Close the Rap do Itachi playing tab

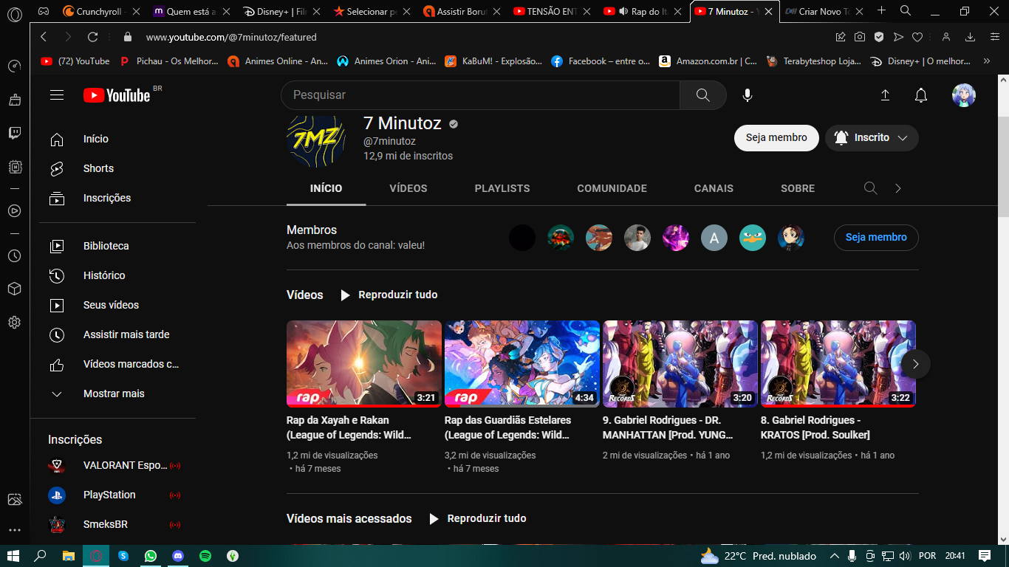(x=679, y=11)
